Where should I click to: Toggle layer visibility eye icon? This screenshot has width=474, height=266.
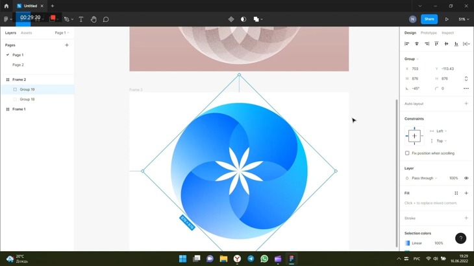point(466,178)
